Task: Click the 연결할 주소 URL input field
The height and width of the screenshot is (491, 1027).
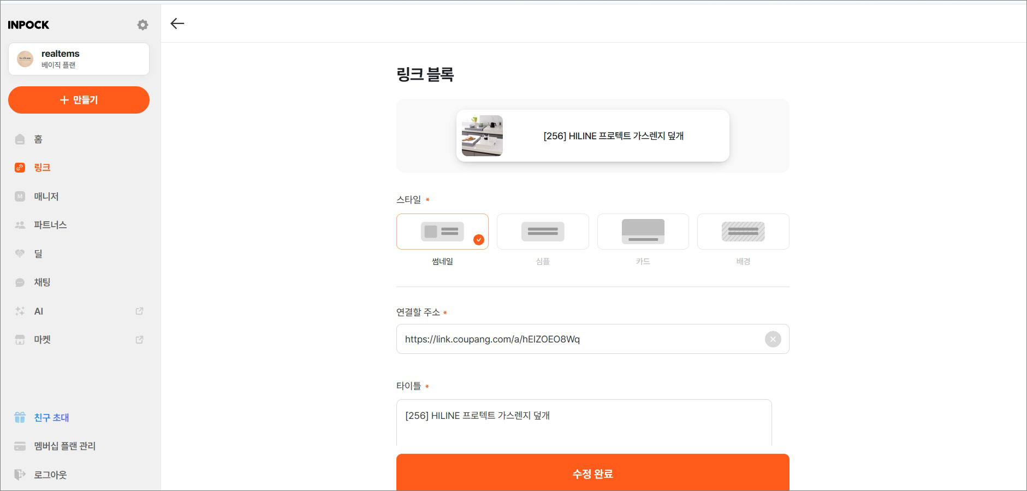Action: (593, 339)
